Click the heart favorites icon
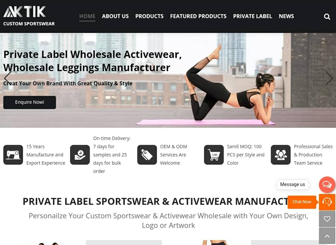This screenshot has height=245, width=336. pos(327,219)
